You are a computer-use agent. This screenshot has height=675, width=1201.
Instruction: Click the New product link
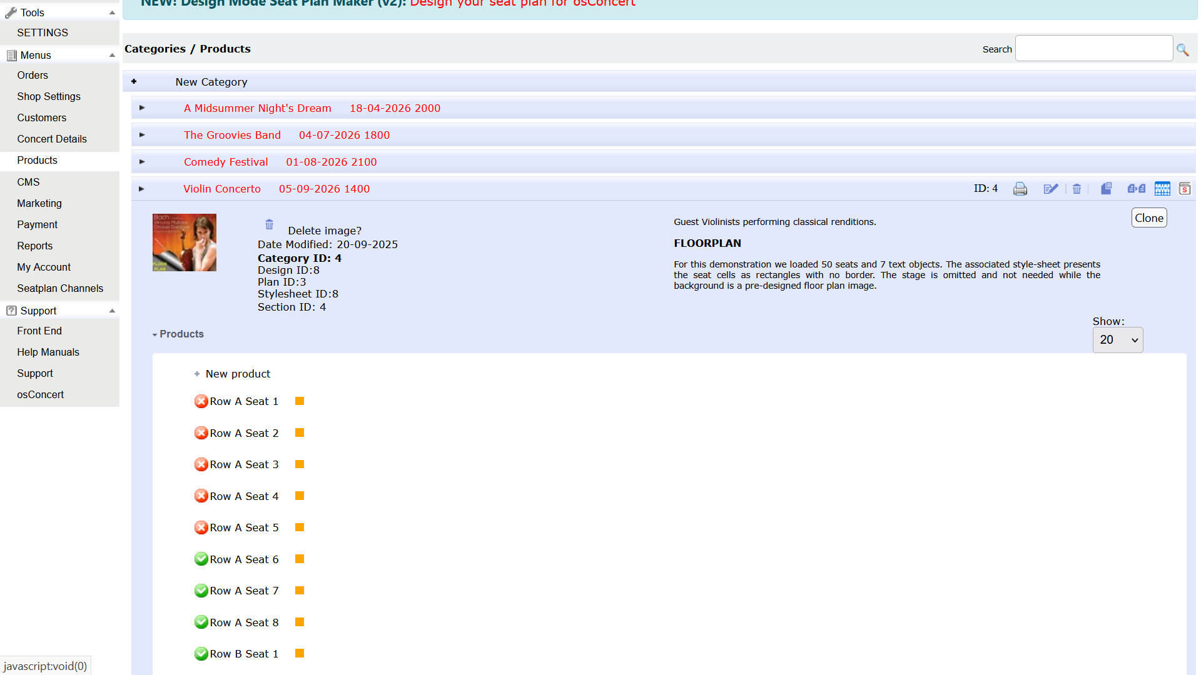click(238, 374)
